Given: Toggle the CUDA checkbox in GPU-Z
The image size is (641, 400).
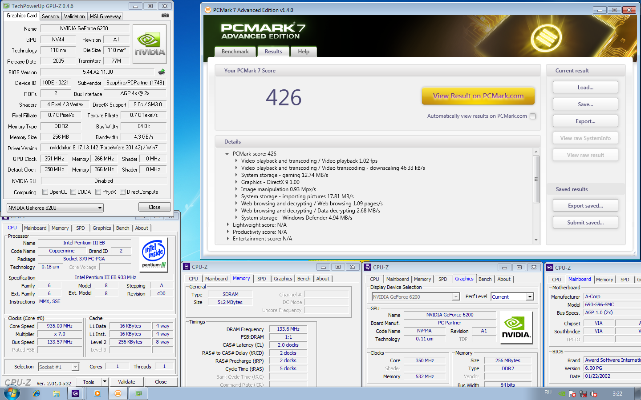Looking at the screenshot, I should click(73, 192).
